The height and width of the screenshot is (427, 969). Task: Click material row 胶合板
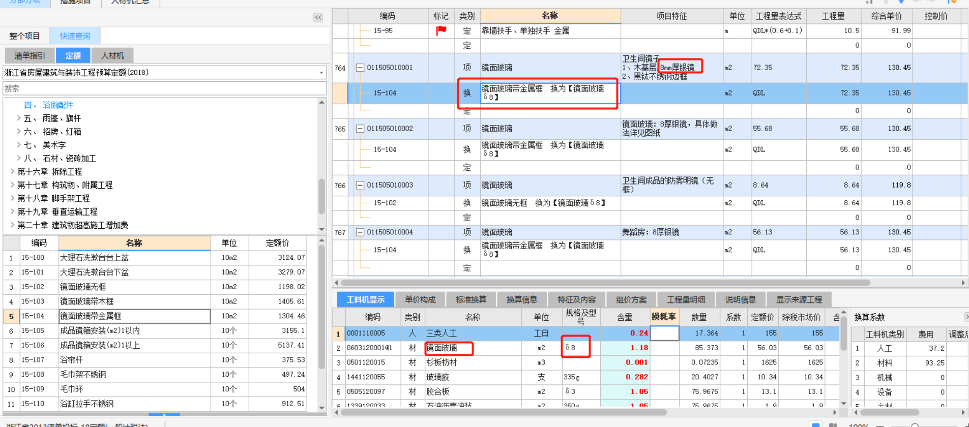point(586,392)
